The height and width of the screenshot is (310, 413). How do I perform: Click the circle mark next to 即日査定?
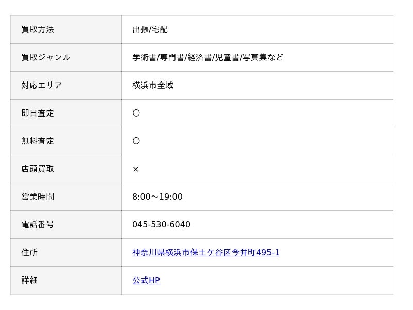coord(136,113)
